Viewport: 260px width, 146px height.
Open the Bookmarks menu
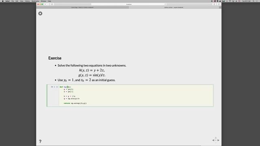[x=35, y=1]
